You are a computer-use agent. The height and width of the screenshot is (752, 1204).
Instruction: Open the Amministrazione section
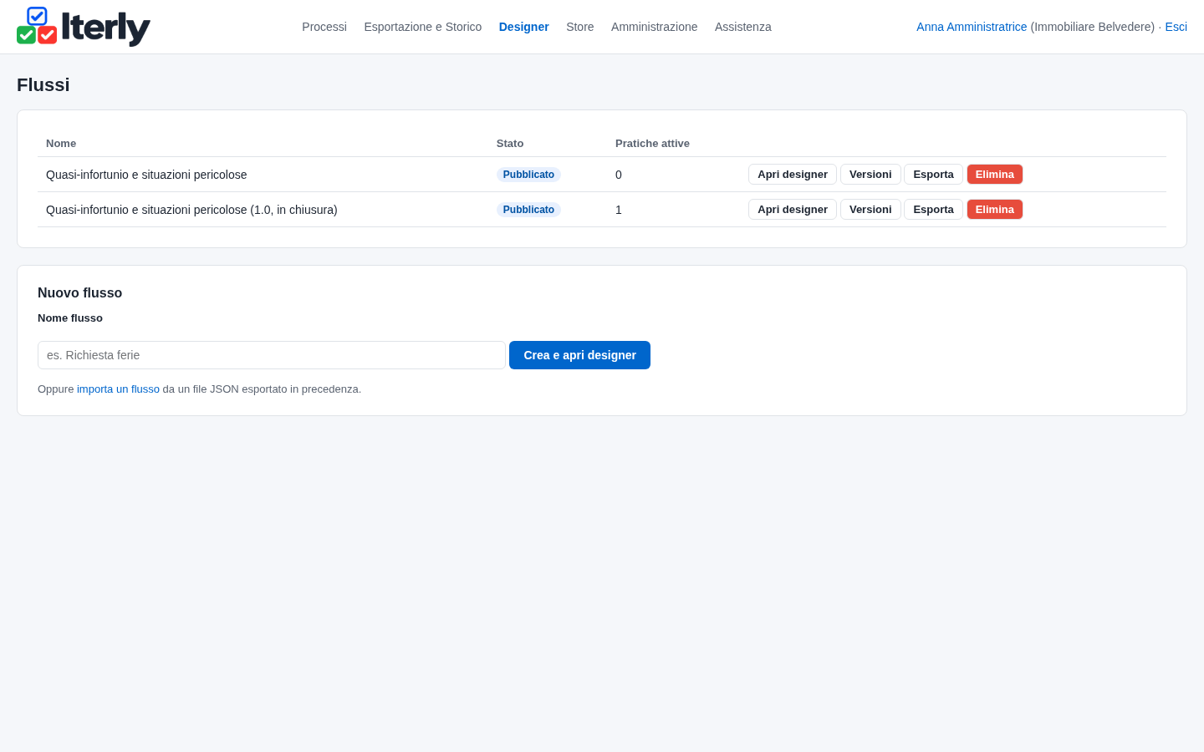coord(654,27)
